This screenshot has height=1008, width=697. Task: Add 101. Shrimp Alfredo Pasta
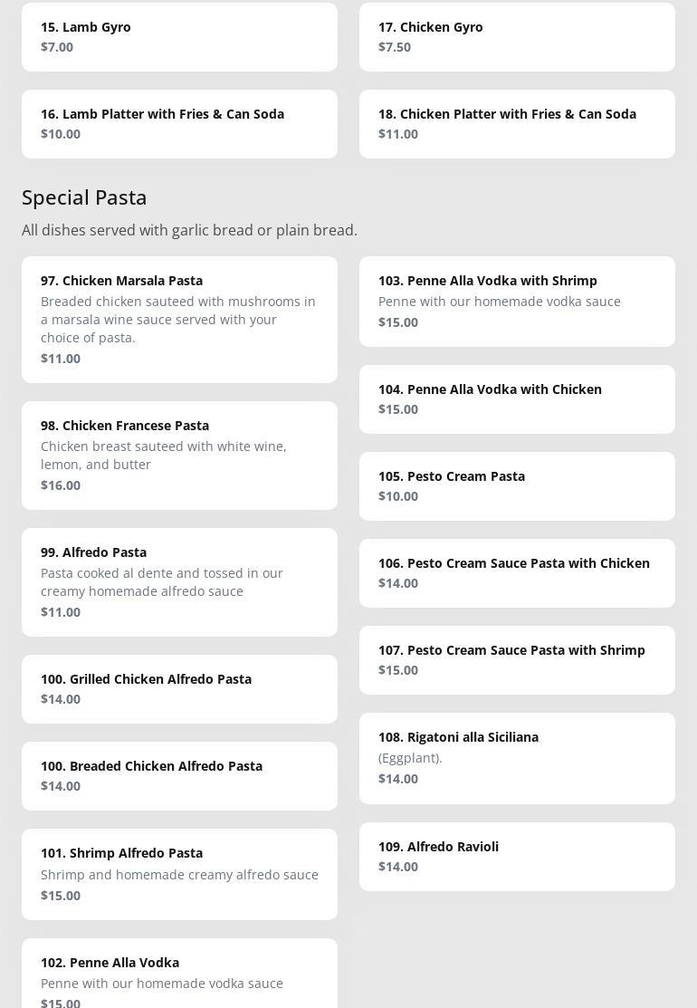(x=179, y=874)
